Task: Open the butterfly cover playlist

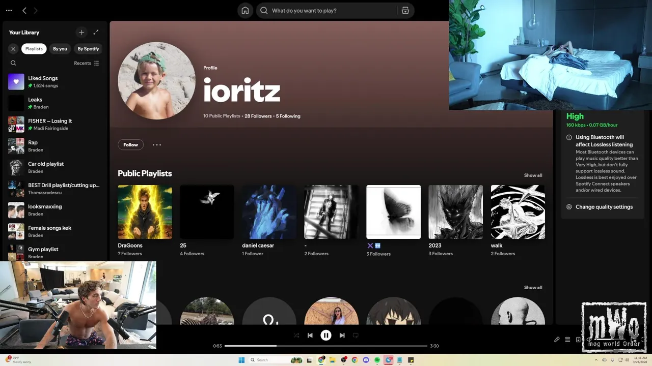Action: pyautogui.click(x=393, y=212)
